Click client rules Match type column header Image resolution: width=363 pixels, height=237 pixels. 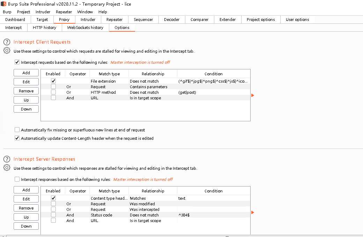click(109, 74)
